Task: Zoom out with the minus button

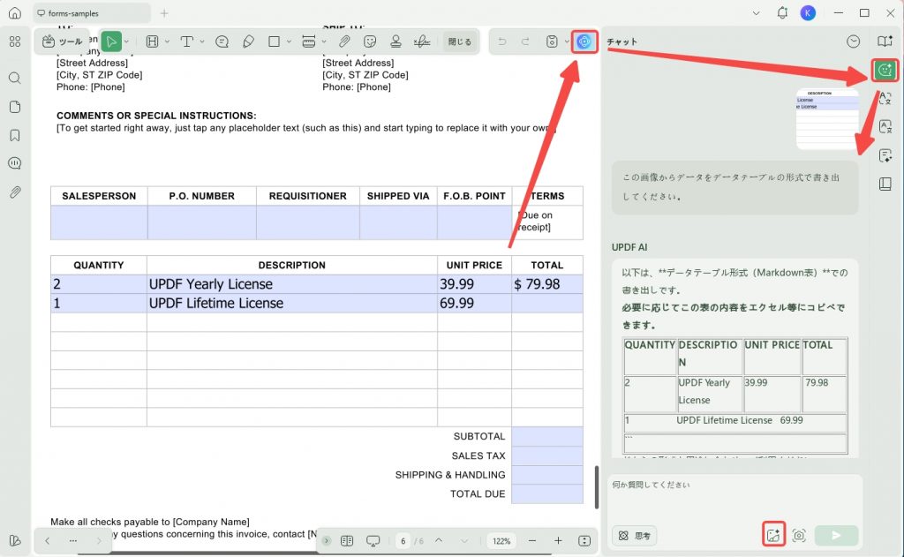Action: coord(532,541)
